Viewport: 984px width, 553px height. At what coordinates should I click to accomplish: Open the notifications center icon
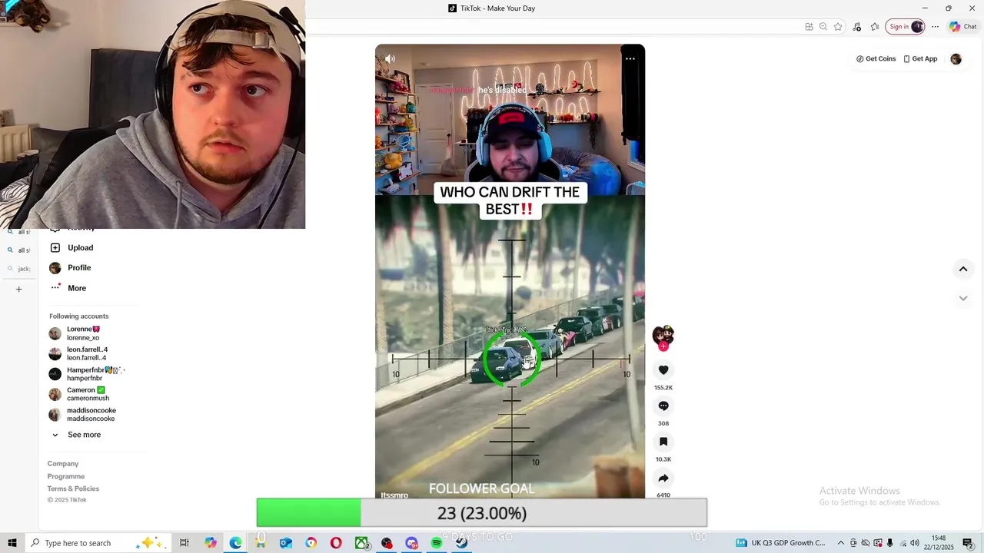968,543
